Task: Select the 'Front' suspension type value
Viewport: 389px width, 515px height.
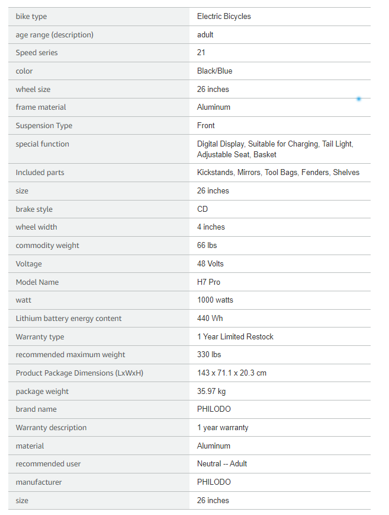Action: coord(206,126)
